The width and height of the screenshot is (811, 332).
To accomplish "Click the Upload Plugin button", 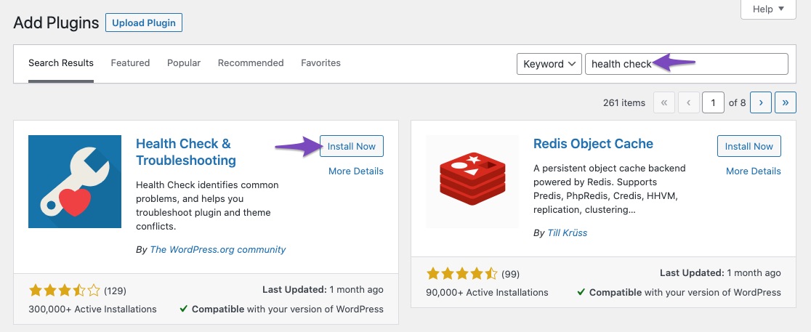I will 144,23.
